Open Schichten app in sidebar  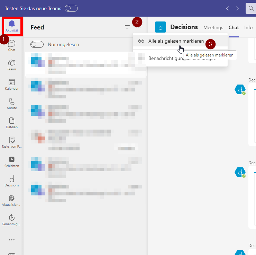[x=12, y=162]
